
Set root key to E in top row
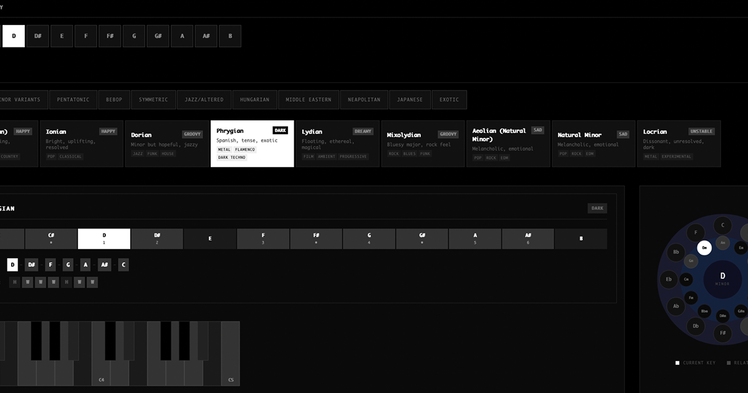tap(62, 36)
